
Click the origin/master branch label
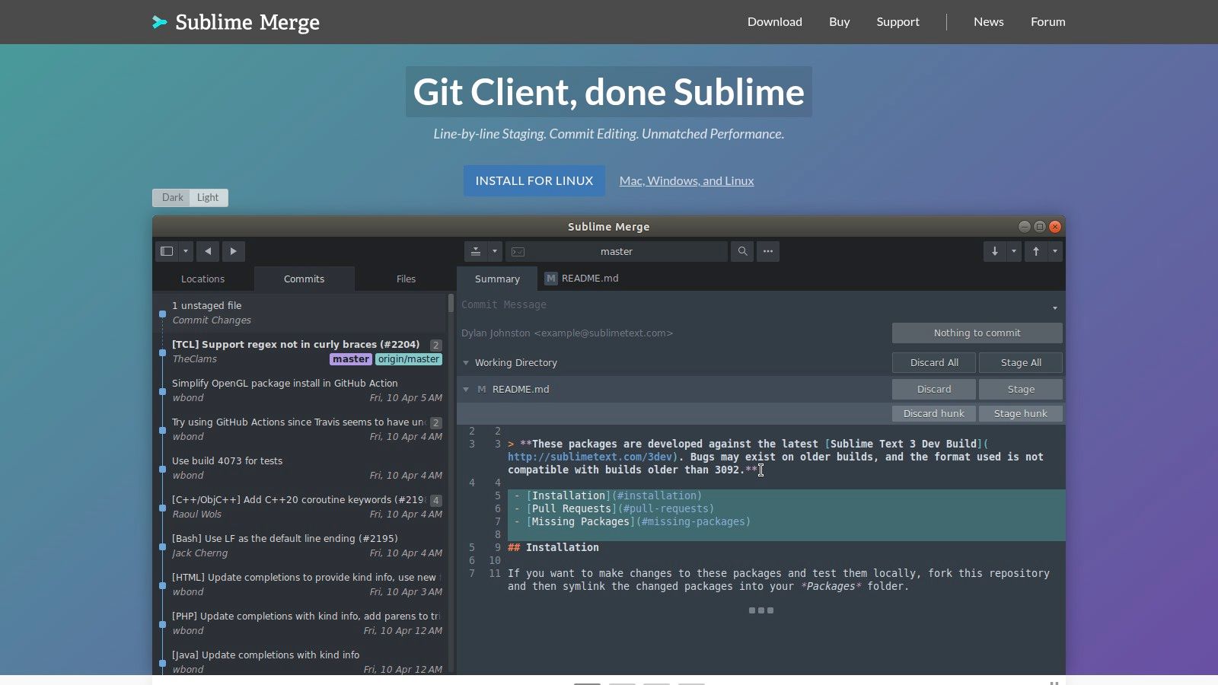(409, 359)
